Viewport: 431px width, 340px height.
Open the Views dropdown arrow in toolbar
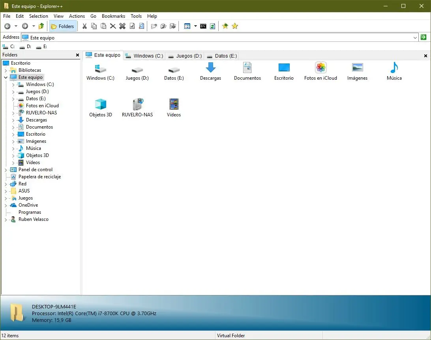coord(195,26)
